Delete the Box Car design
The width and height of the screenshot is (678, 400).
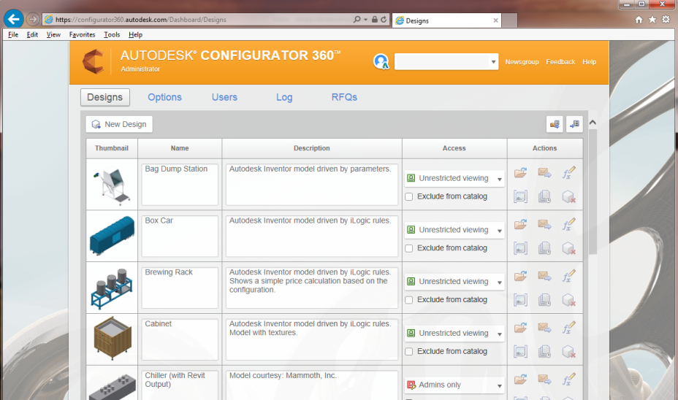568,249
